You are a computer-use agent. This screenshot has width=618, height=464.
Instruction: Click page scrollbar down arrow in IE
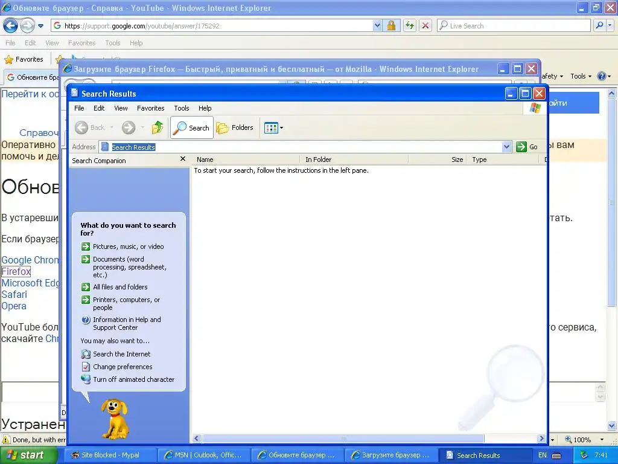612,426
